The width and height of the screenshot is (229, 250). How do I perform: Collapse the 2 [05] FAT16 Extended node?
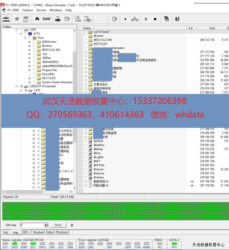pyautogui.click(x=17, y=86)
